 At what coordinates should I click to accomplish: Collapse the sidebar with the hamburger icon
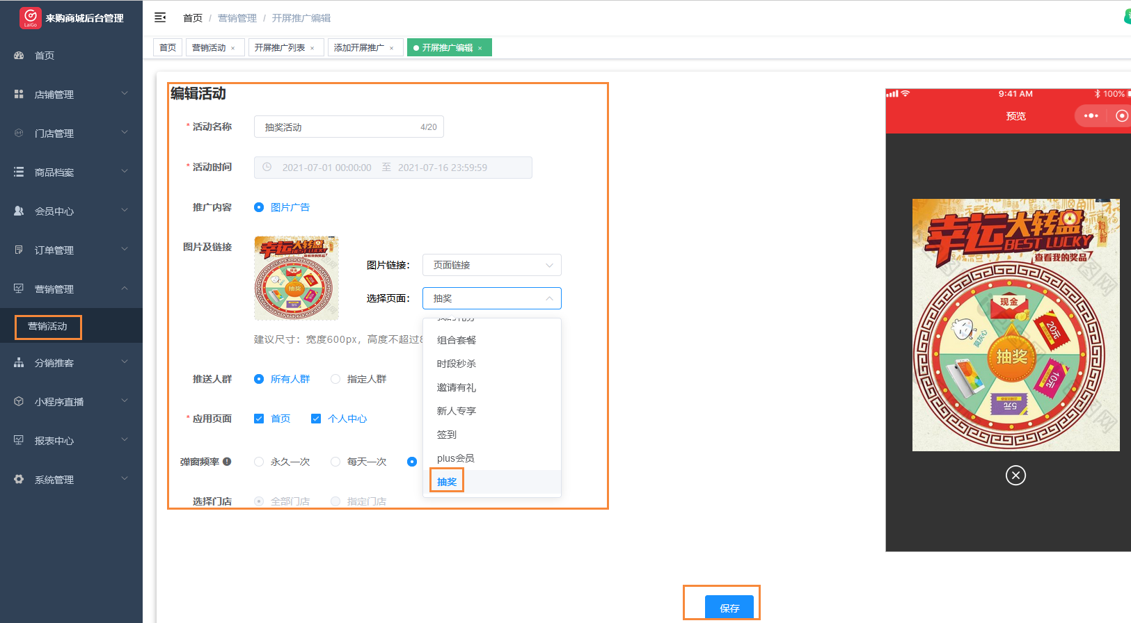pyautogui.click(x=160, y=17)
